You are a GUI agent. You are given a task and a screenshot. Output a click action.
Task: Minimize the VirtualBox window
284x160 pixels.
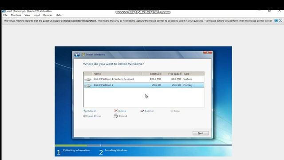coord(259,11)
